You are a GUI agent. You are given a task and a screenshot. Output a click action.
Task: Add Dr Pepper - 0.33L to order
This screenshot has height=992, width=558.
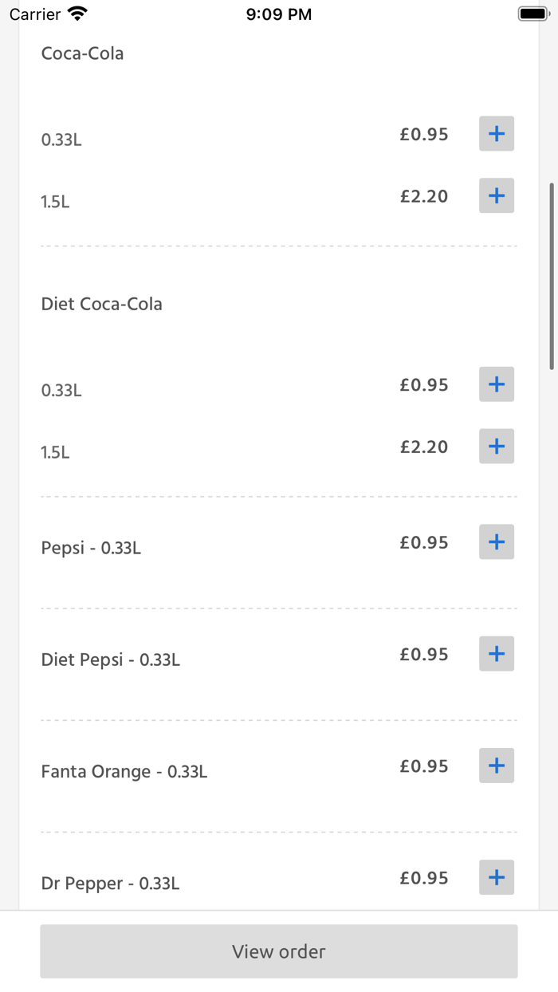coord(496,877)
